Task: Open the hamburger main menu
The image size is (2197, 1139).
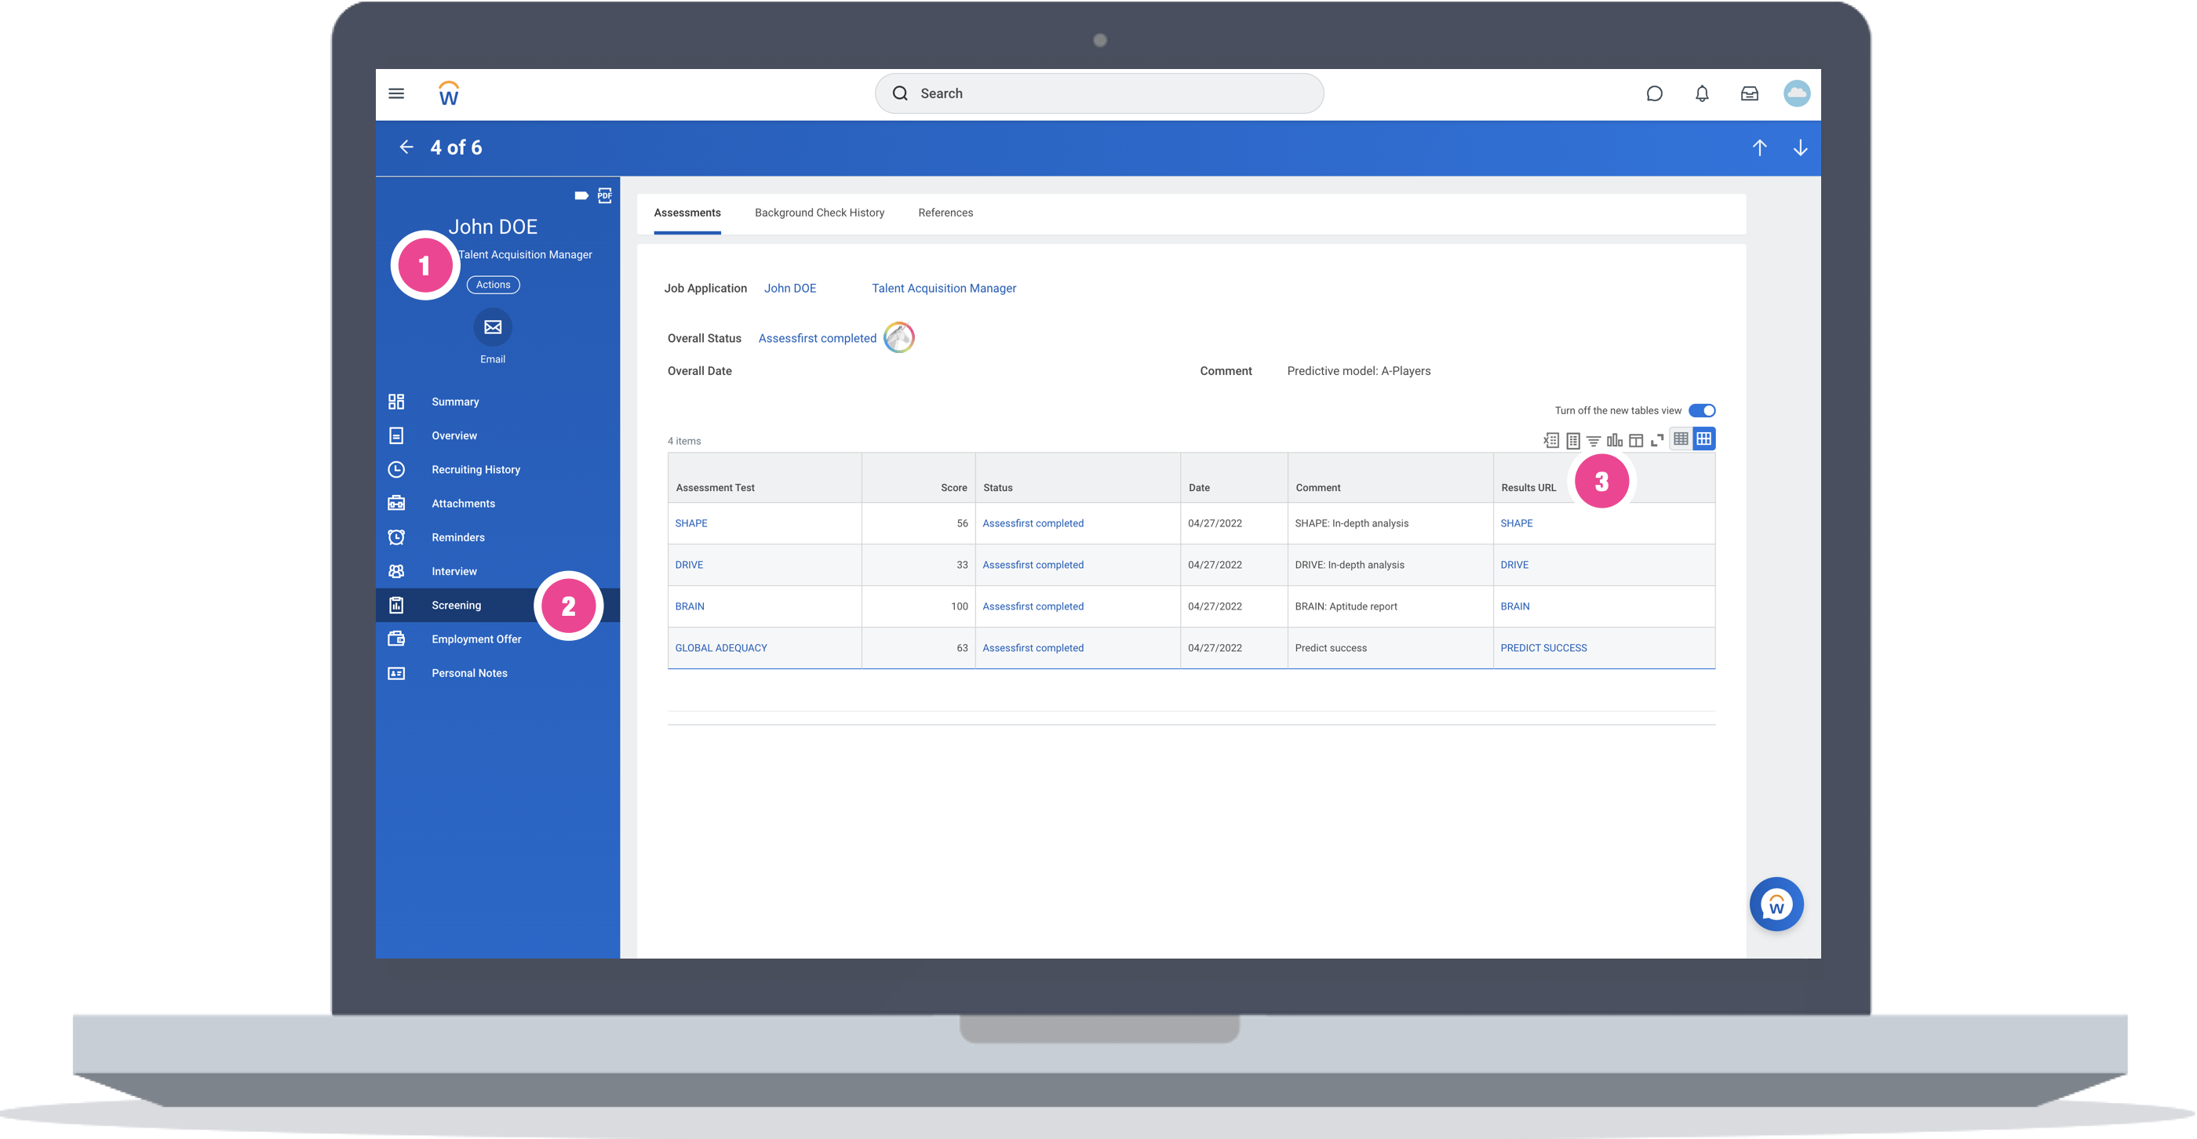Action: 396,94
